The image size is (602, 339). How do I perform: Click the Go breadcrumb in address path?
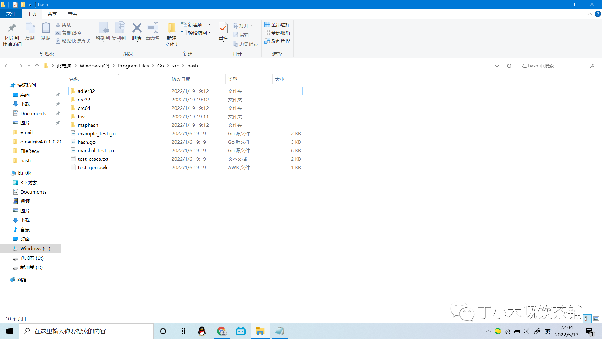(161, 66)
